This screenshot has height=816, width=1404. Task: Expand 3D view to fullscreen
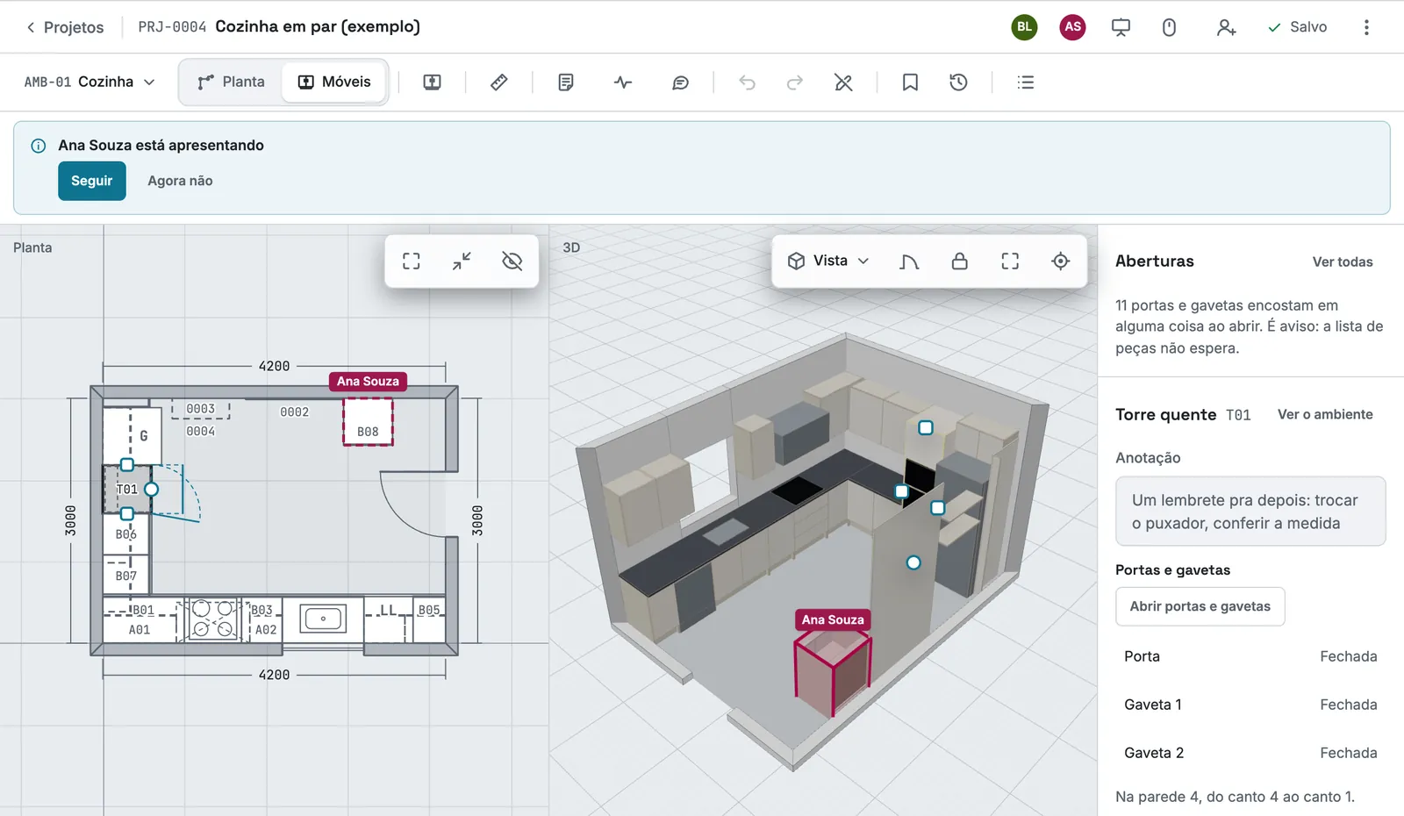click(1010, 261)
